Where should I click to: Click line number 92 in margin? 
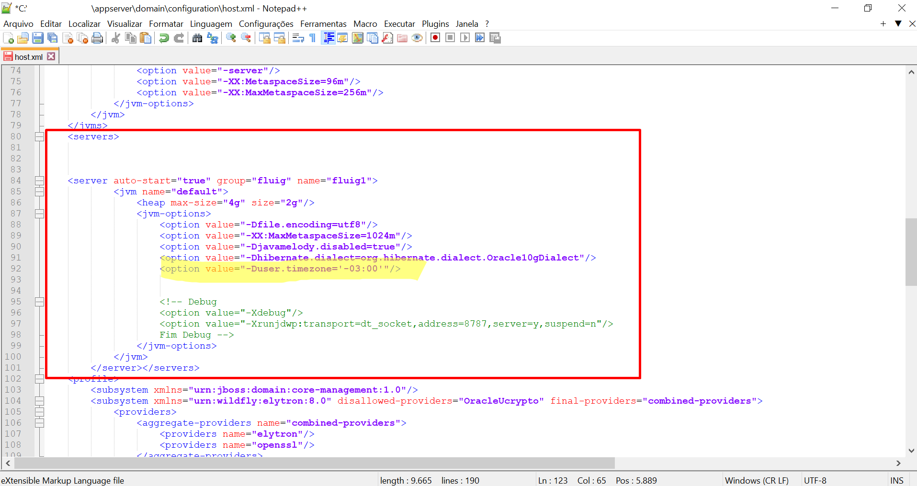[16, 269]
